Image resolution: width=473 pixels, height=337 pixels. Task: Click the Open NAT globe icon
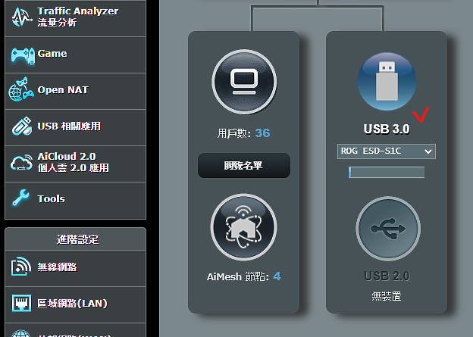(20, 91)
